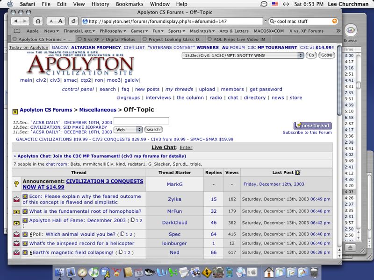Viewport: 374px width, 280px height.
Task: Click the Last Post sort arrow icon
Action: (x=298, y=172)
